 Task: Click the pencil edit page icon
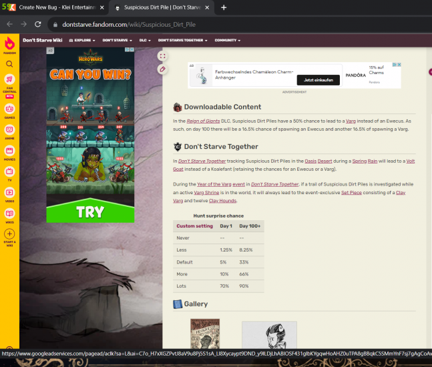tap(162, 69)
